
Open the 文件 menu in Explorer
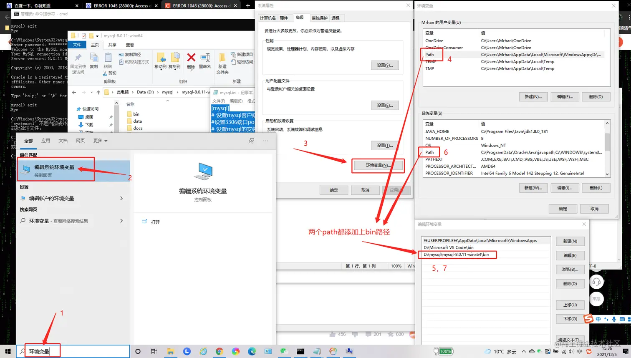click(x=77, y=45)
